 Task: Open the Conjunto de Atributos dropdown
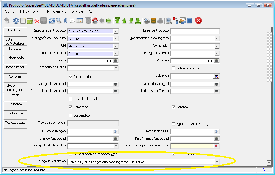click(x=116, y=146)
